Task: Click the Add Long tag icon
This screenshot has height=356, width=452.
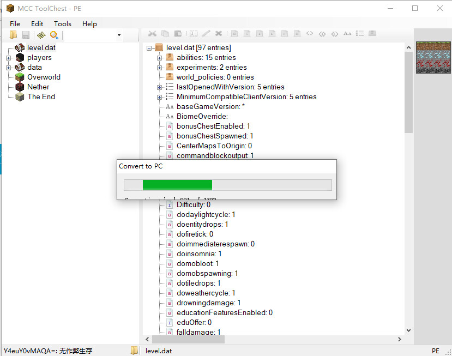Action: [x=272, y=33]
